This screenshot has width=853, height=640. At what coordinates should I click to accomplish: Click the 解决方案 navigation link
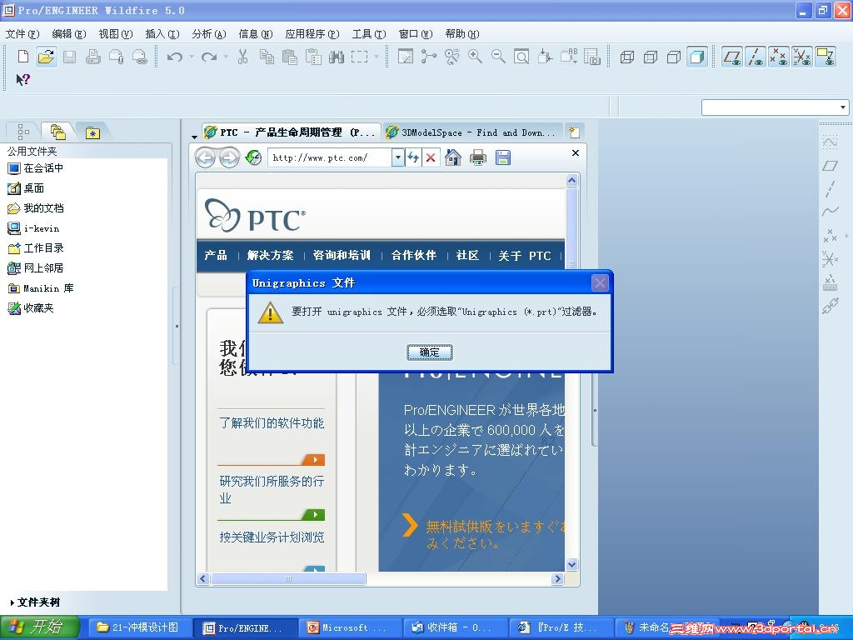(x=271, y=255)
